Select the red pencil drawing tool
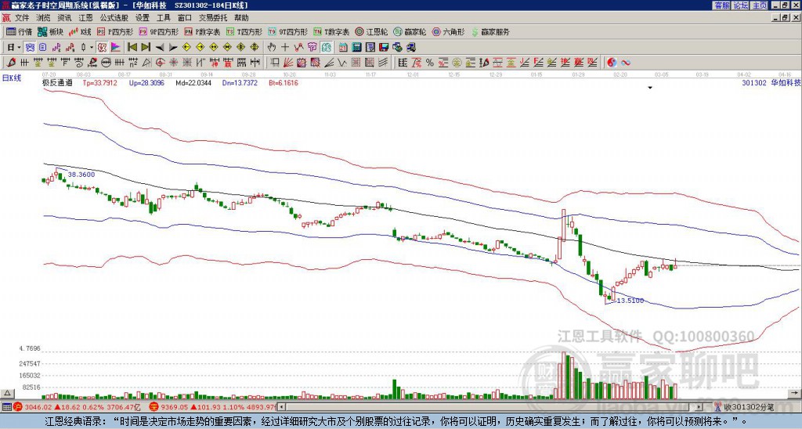The width and height of the screenshot is (802, 429). (x=11, y=63)
